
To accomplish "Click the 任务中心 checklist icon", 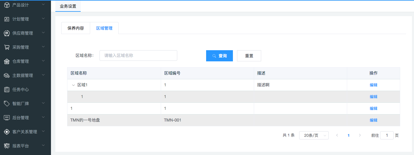I will pos(6,90).
